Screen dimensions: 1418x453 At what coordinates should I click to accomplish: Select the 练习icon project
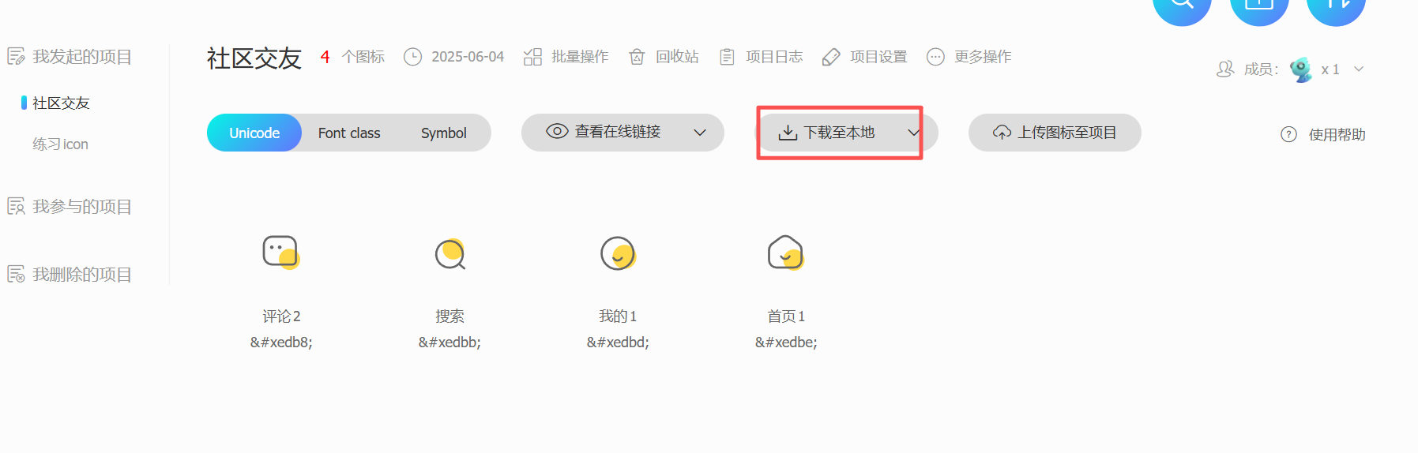60,144
